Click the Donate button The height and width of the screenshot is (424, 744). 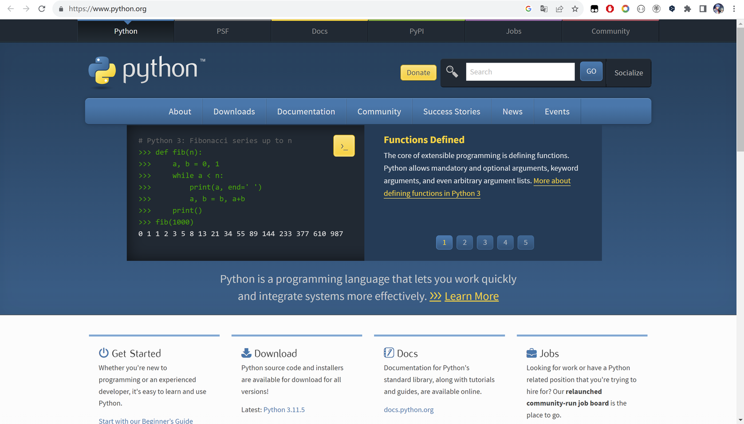click(x=418, y=72)
